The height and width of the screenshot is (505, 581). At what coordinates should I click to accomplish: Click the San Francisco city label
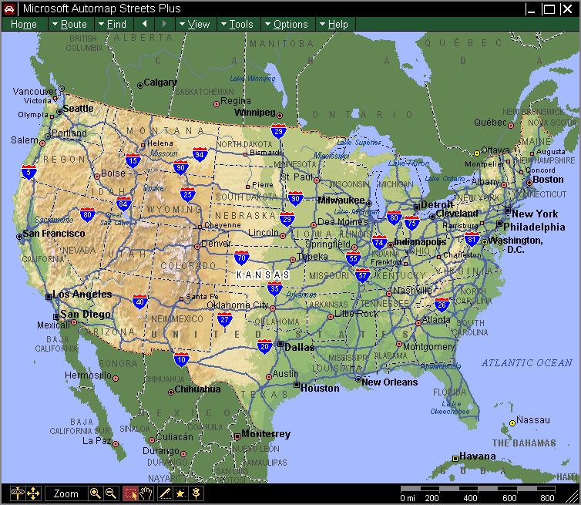(x=54, y=233)
